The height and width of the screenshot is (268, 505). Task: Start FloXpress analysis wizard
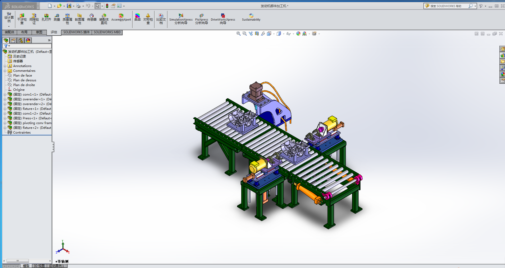[x=202, y=19]
